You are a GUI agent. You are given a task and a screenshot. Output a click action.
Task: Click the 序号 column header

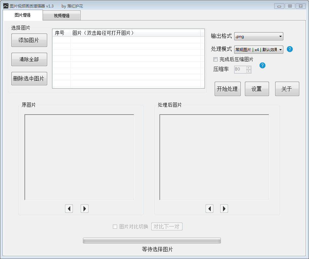pos(61,33)
